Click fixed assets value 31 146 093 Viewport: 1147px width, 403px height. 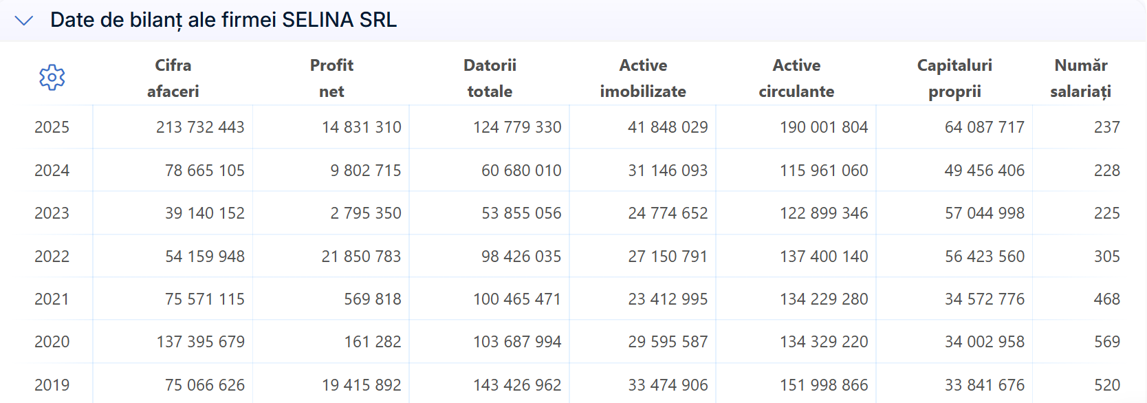point(668,171)
